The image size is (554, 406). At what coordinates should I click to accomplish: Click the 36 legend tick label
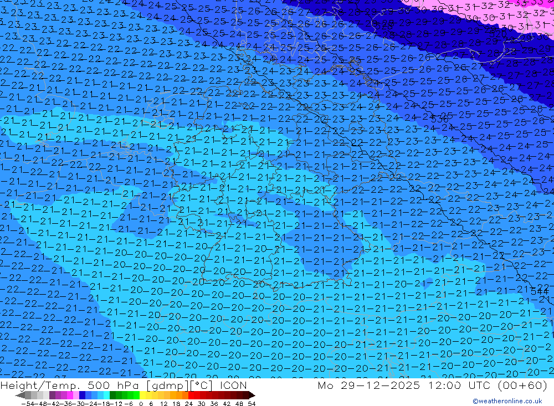(214, 404)
